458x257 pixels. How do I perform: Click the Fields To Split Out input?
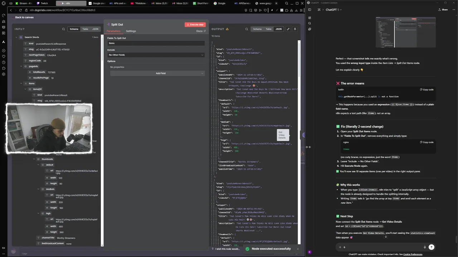pos(156,43)
